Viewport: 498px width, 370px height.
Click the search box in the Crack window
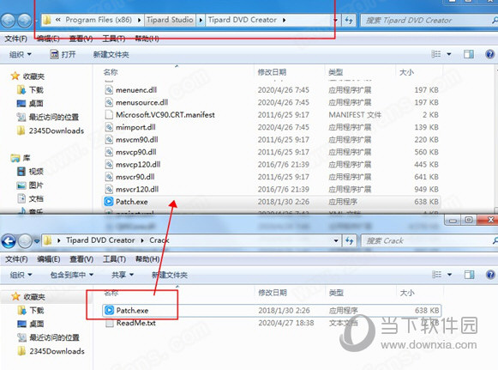(x=429, y=241)
